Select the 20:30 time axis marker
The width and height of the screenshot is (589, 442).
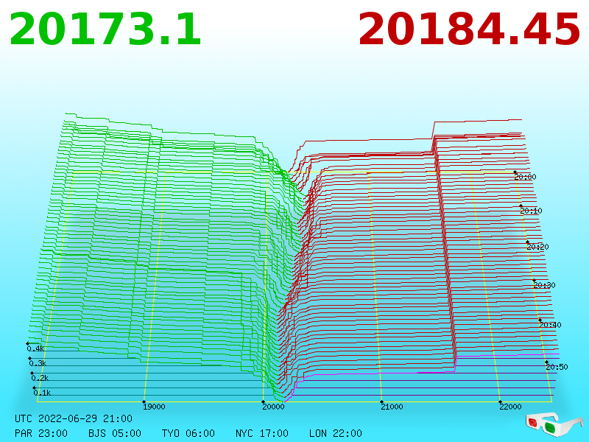point(544,285)
